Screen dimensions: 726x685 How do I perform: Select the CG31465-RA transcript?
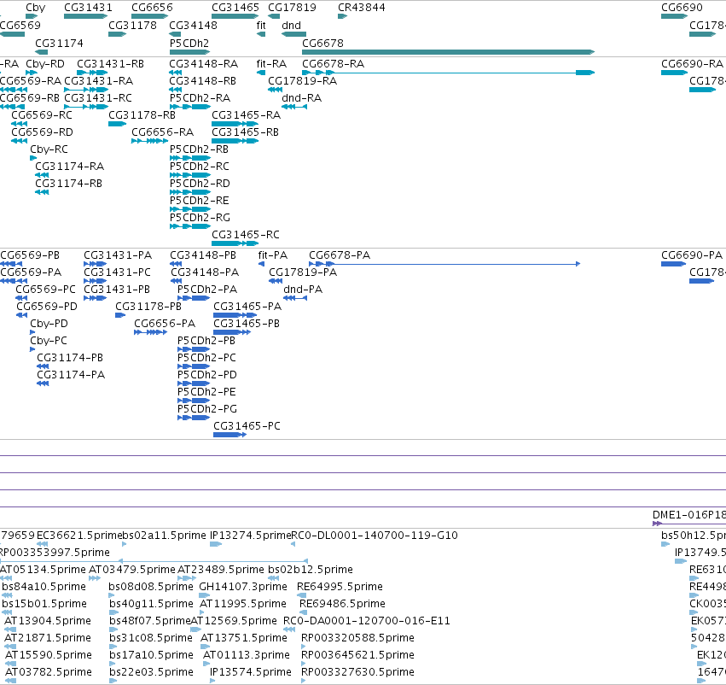235,124
